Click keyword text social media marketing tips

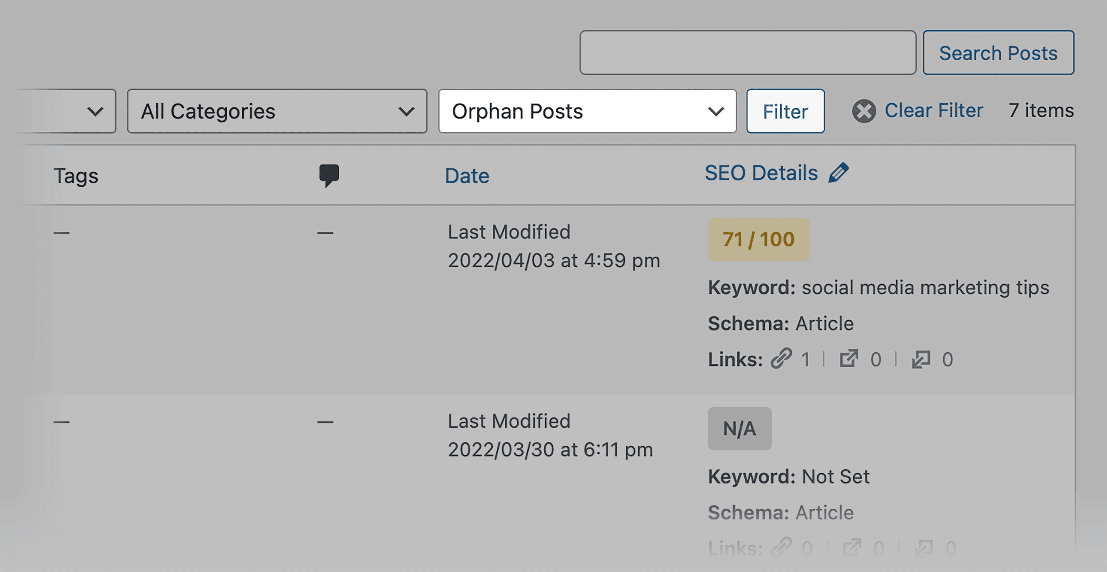(925, 288)
